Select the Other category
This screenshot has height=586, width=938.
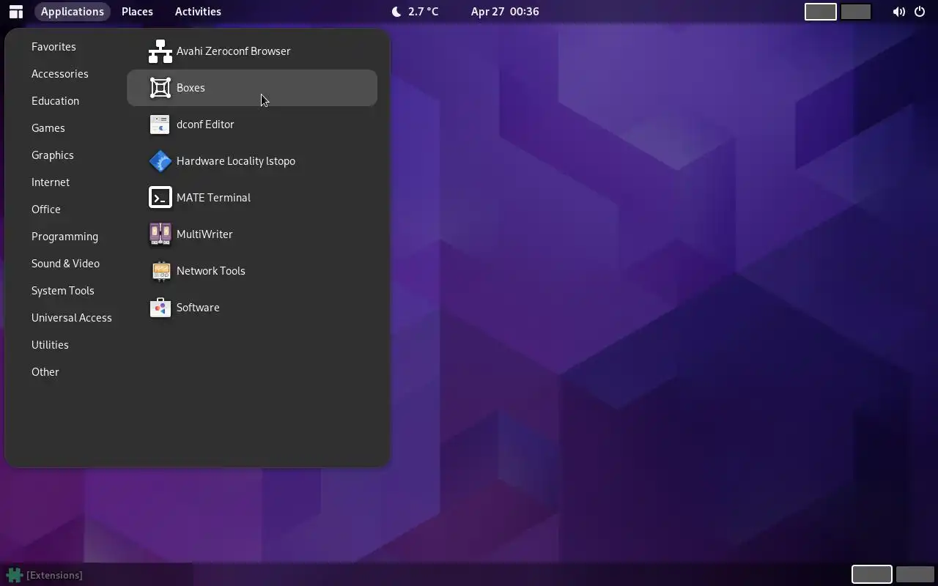click(45, 372)
